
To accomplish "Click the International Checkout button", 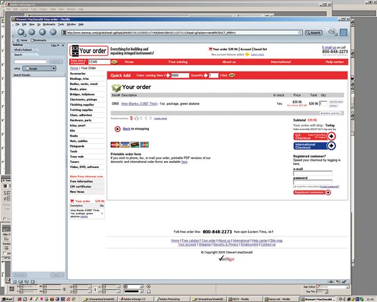I will (x=315, y=146).
